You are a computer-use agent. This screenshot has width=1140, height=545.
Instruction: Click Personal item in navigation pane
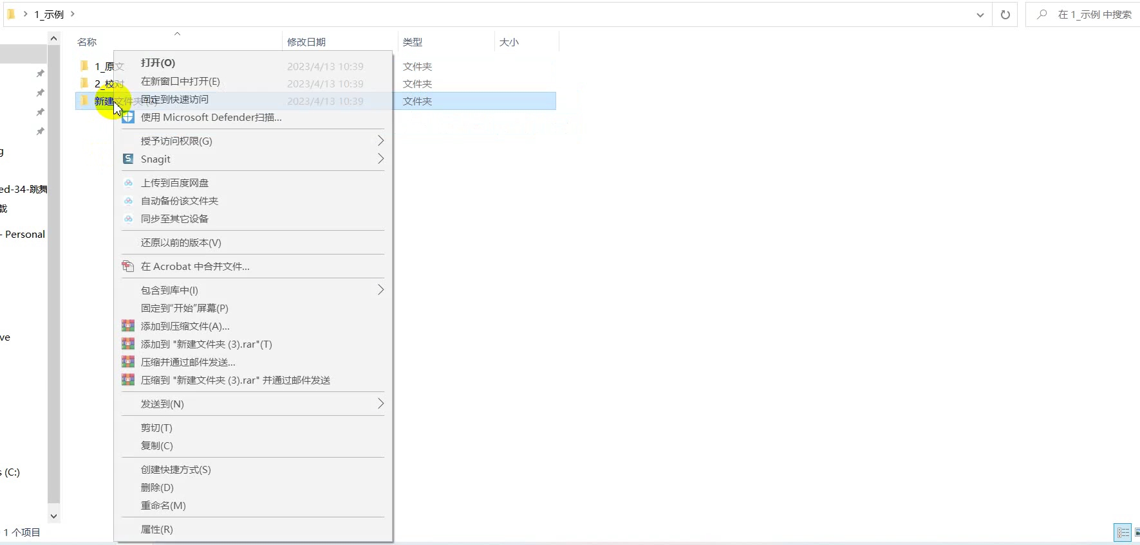pos(23,235)
